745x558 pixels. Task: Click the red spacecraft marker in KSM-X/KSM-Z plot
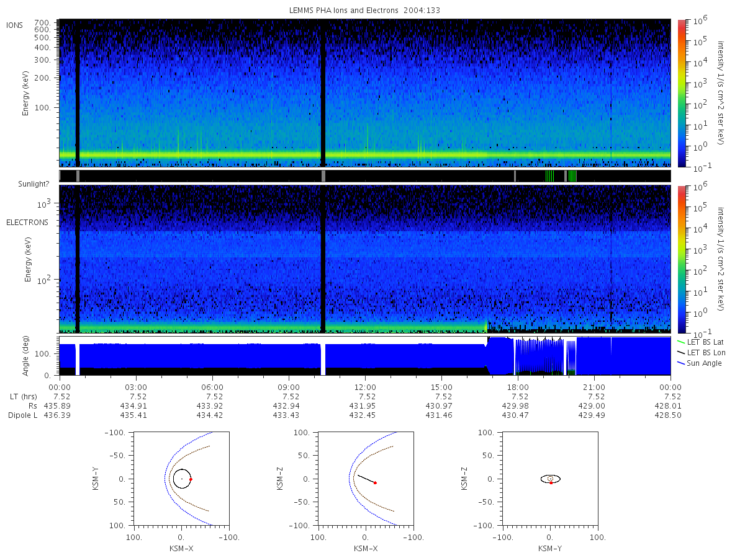tap(375, 482)
